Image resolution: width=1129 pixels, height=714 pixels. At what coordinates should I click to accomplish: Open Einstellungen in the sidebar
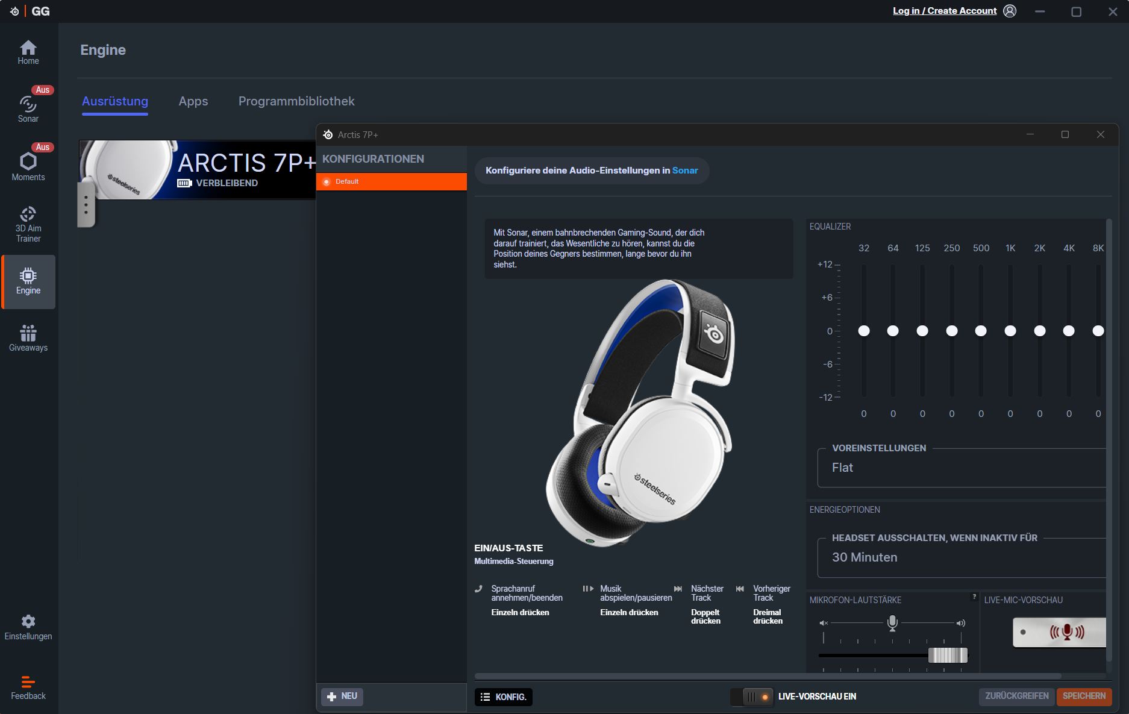pos(28,627)
